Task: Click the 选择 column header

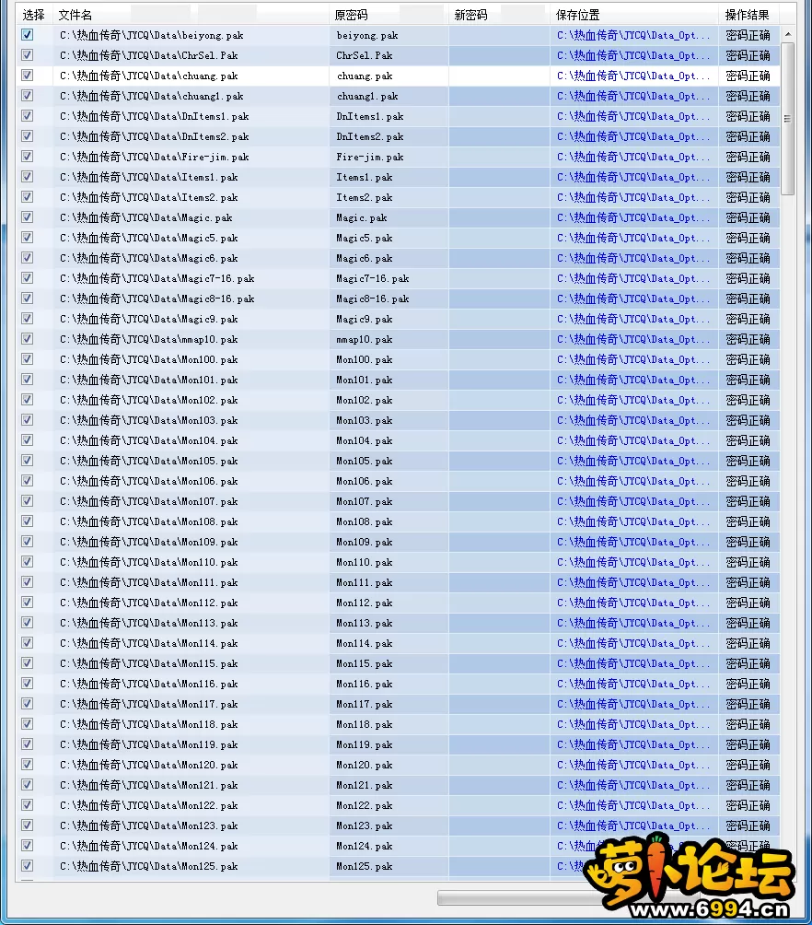Action: [34, 15]
